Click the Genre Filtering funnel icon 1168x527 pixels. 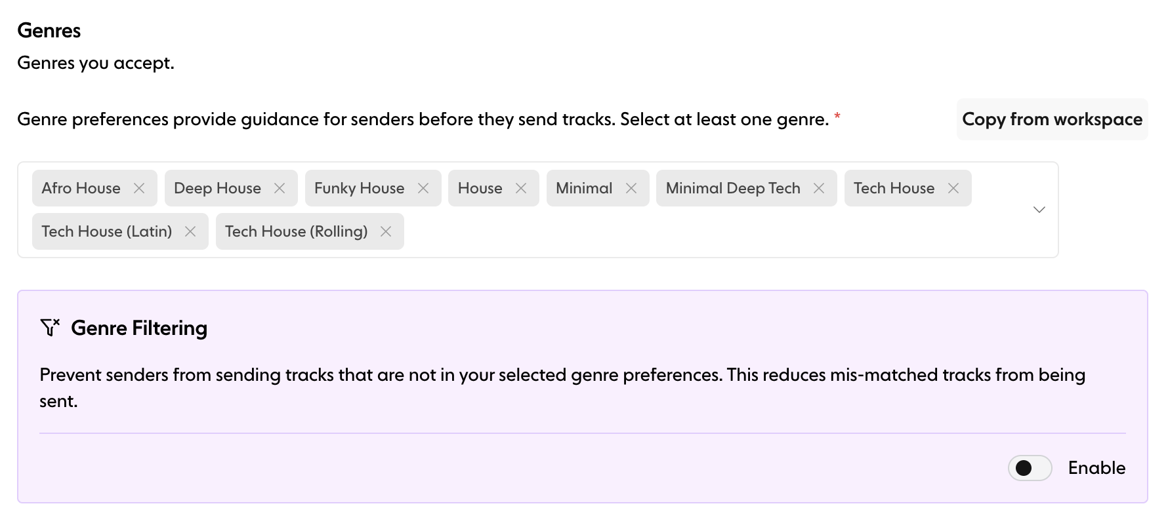[x=50, y=328]
